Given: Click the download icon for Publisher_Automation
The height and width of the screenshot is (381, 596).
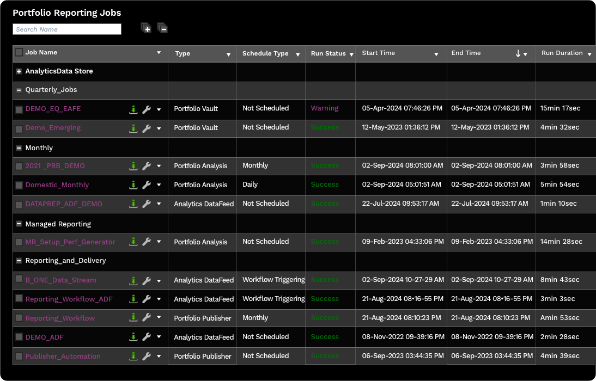Looking at the screenshot, I should point(133,356).
